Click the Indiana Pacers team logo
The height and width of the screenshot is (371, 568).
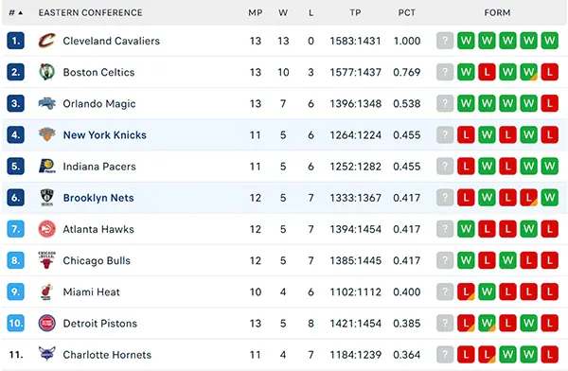pyautogui.click(x=47, y=167)
